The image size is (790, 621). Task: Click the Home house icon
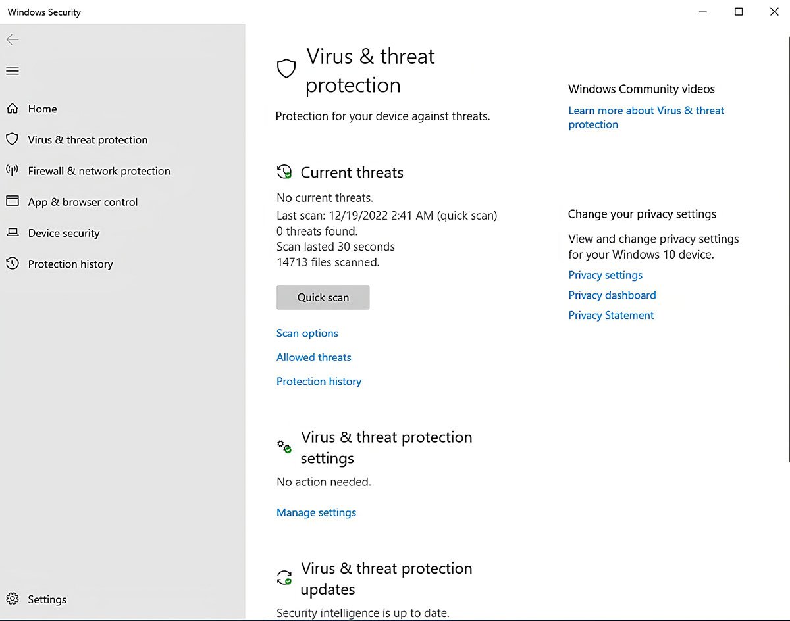tap(13, 109)
